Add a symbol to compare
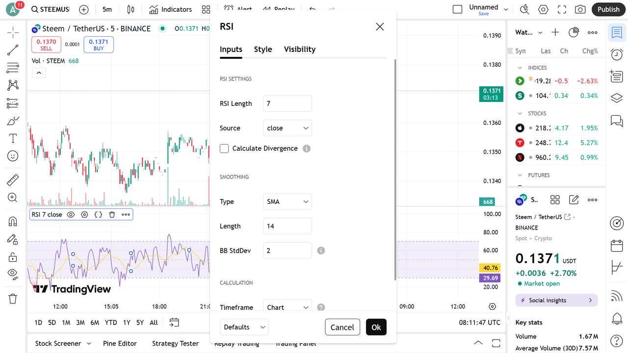628x353 pixels. [84, 9]
